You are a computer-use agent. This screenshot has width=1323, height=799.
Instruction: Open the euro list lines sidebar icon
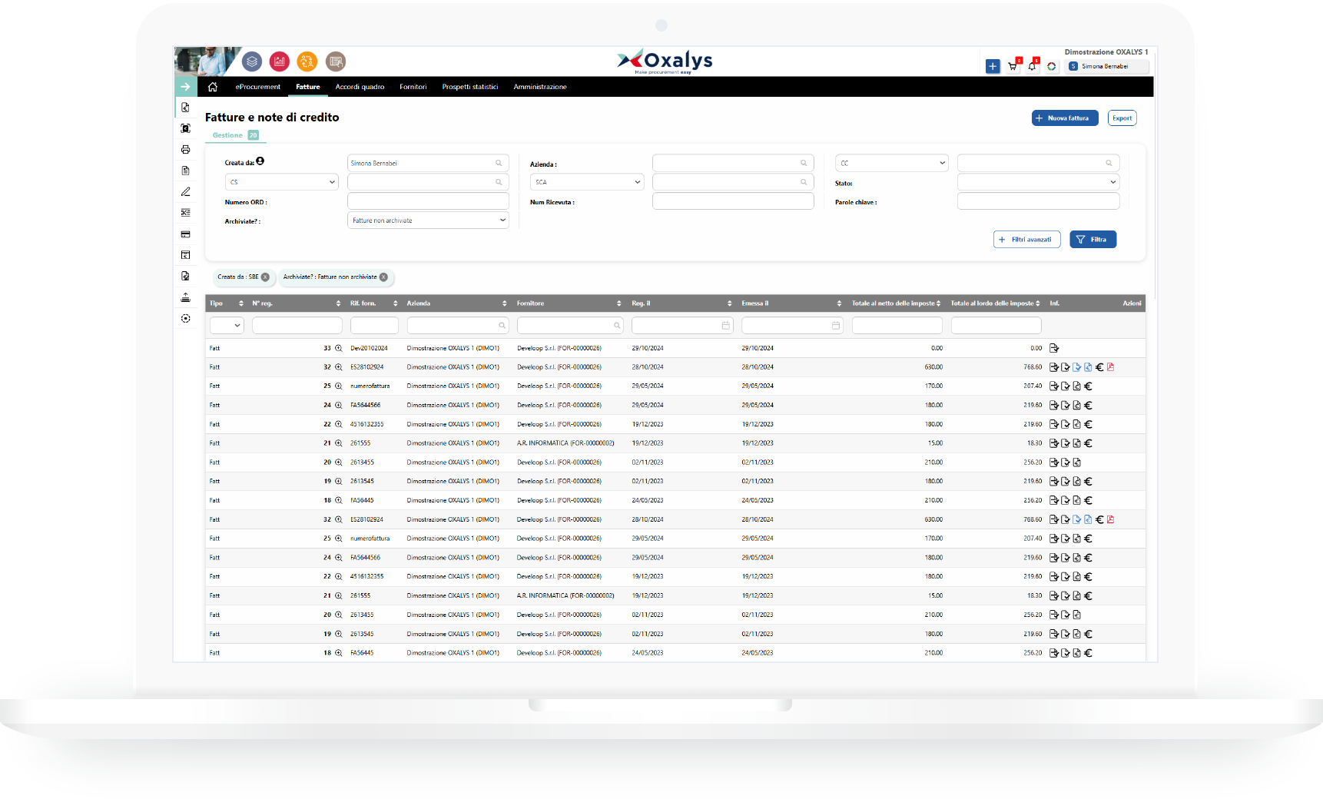click(185, 213)
